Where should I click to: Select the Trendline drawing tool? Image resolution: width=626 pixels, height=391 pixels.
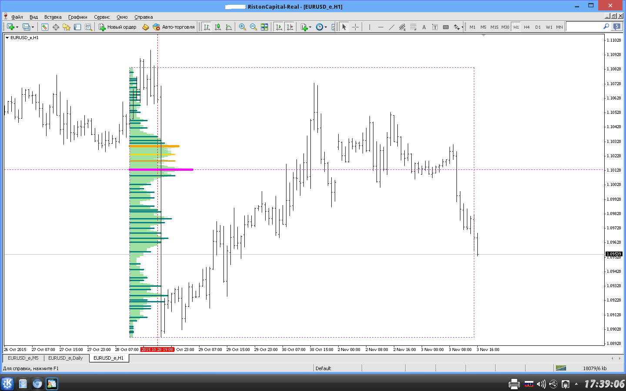point(391,27)
